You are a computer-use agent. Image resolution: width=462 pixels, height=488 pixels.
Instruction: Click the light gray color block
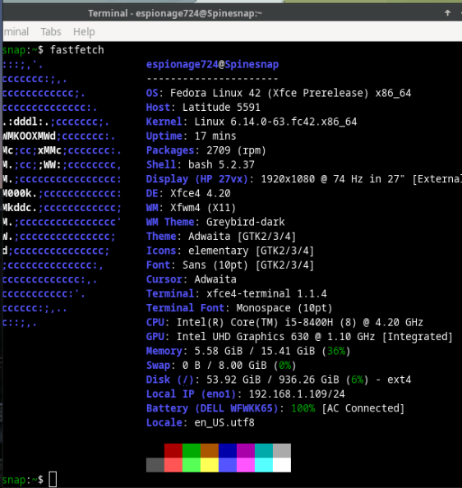[x=282, y=451]
